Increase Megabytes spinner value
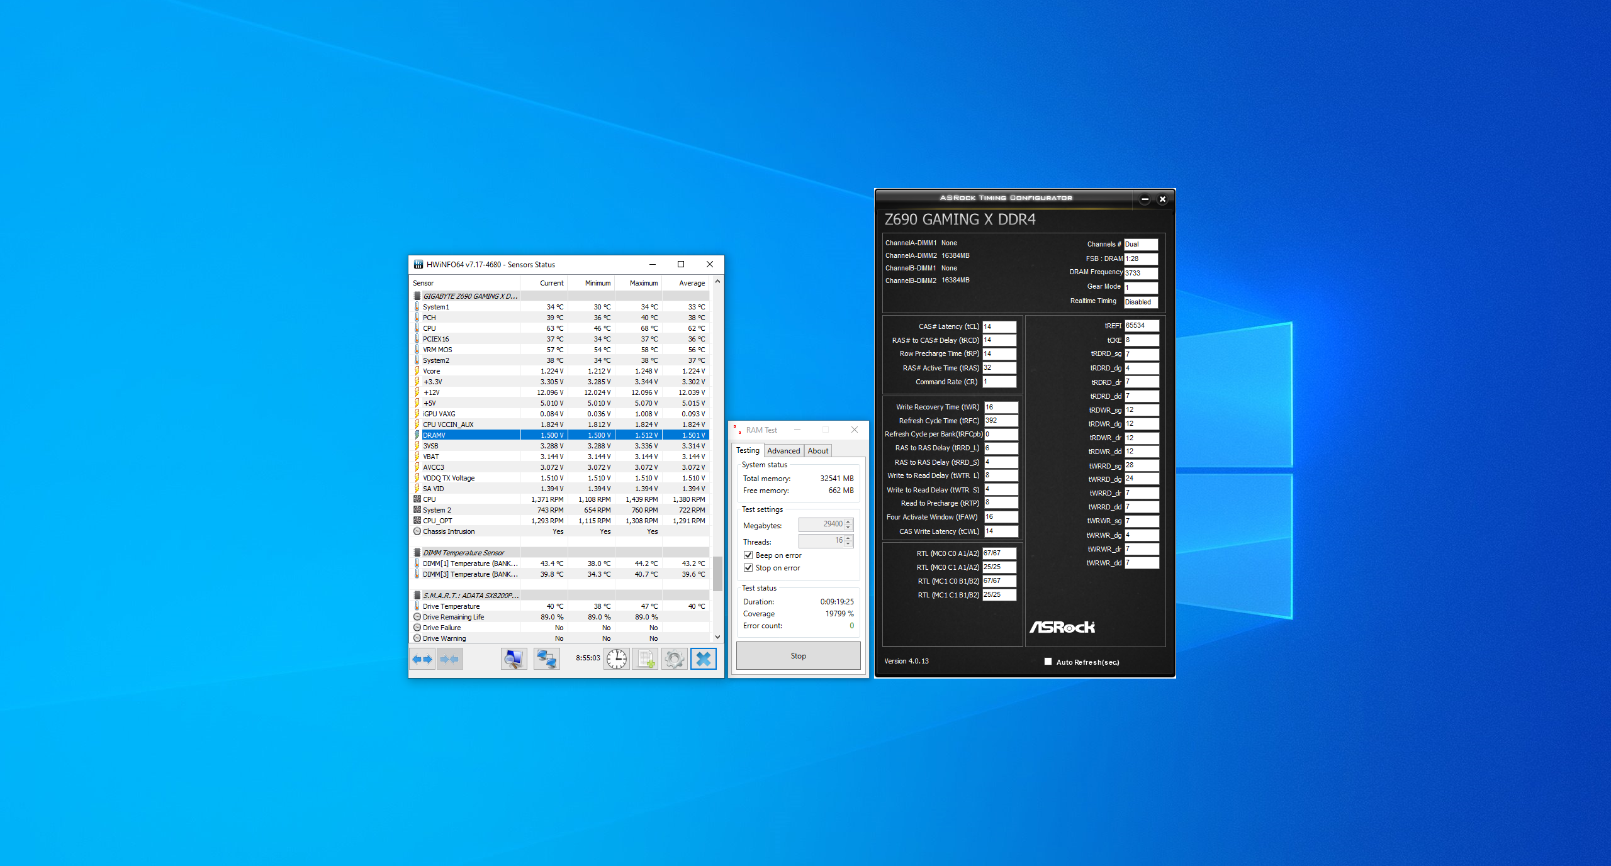Screen dimensions: 1611x866 click(848, 521)
